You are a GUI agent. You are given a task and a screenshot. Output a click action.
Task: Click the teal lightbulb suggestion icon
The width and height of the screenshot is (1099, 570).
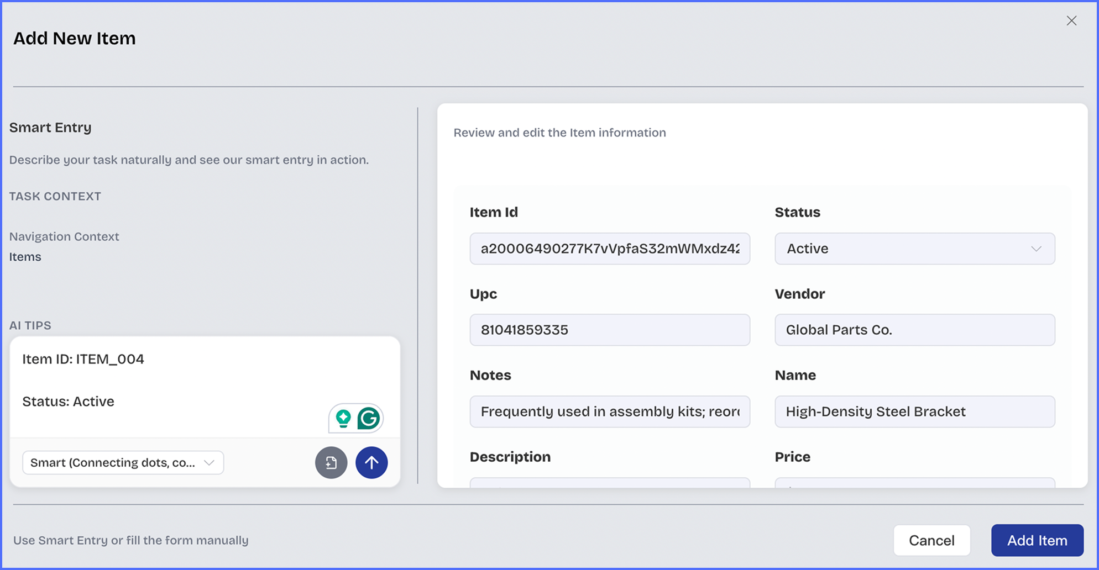click(343, 418)
